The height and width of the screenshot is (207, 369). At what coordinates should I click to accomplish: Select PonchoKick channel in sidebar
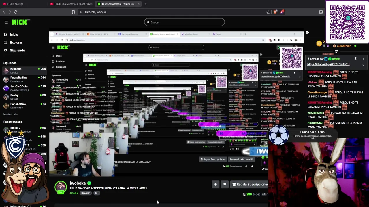25,106
